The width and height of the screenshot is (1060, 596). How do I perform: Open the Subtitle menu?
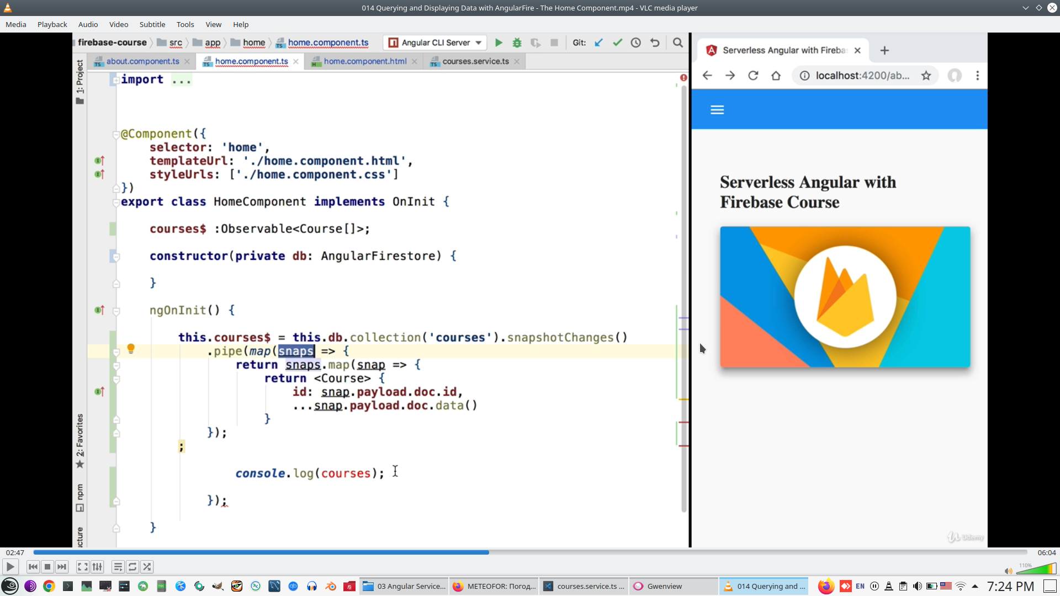click(x=152, y=24)
